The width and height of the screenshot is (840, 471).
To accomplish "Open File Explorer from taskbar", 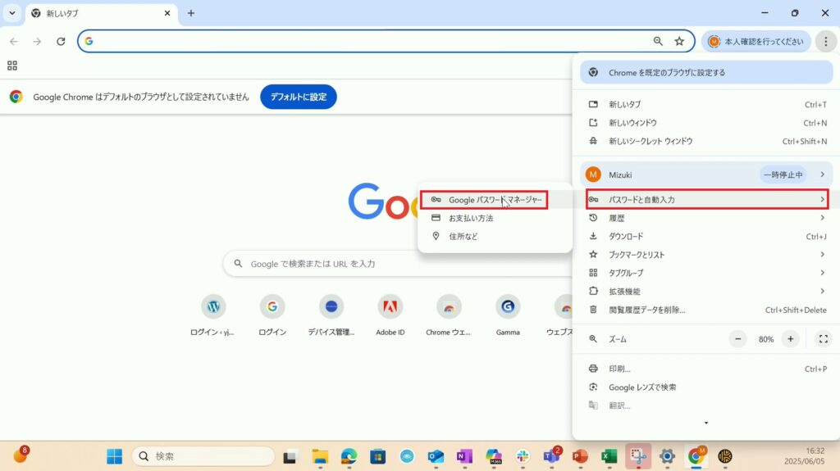I will point(320,456).
